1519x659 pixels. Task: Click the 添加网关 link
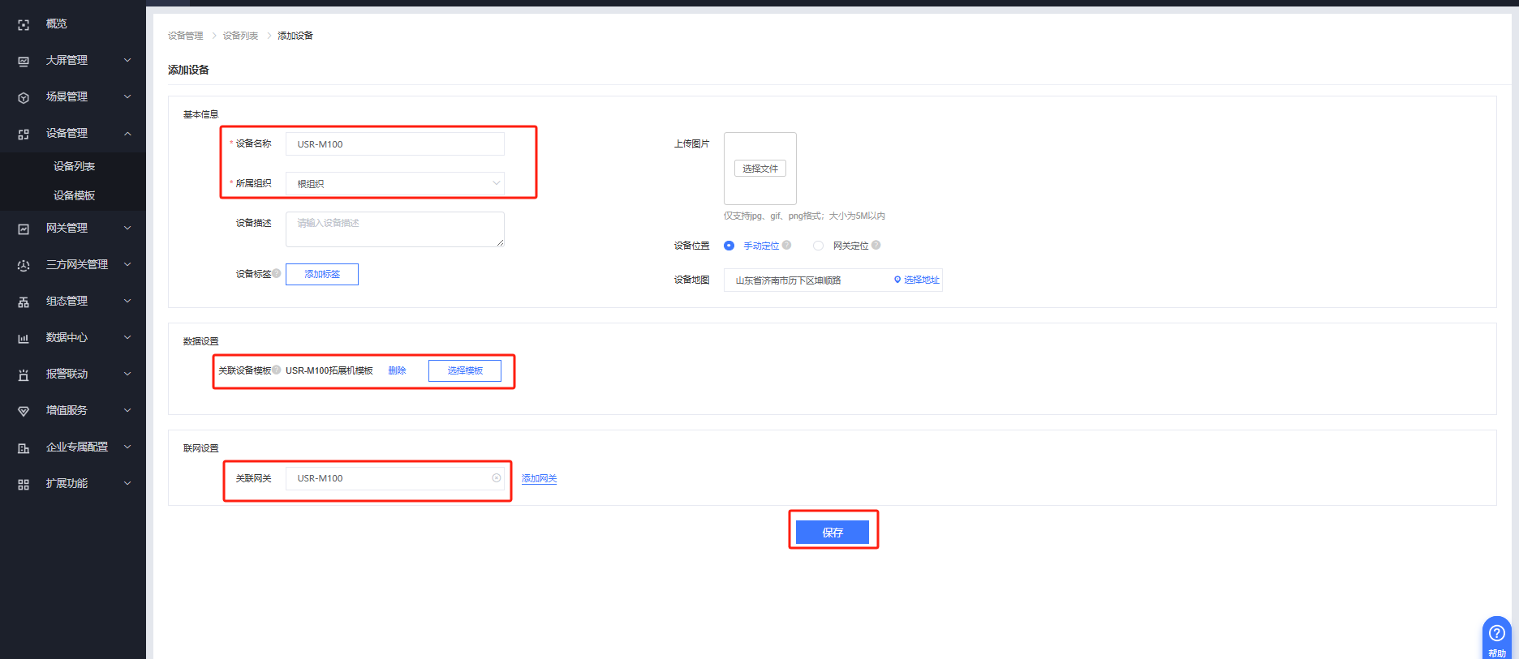pyautogui.click(x=539, y=479)
